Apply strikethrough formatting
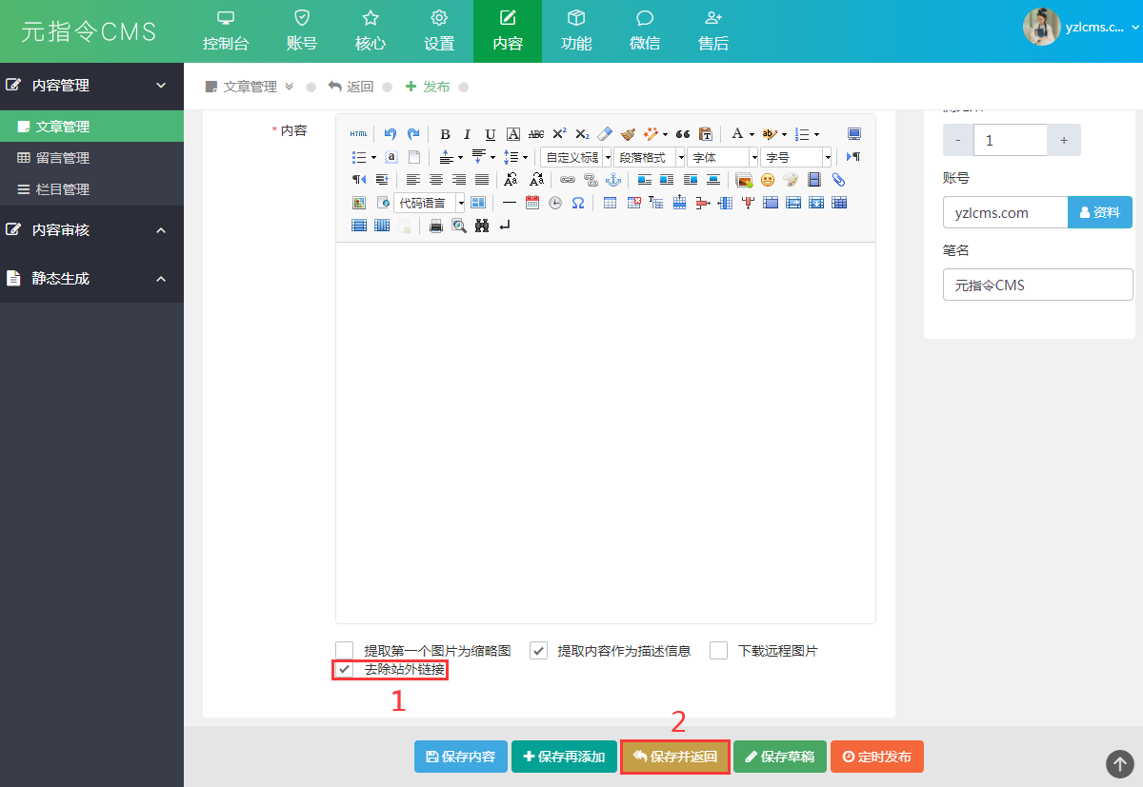Viewport: 1143px width, 787px height. coord(536,134)
